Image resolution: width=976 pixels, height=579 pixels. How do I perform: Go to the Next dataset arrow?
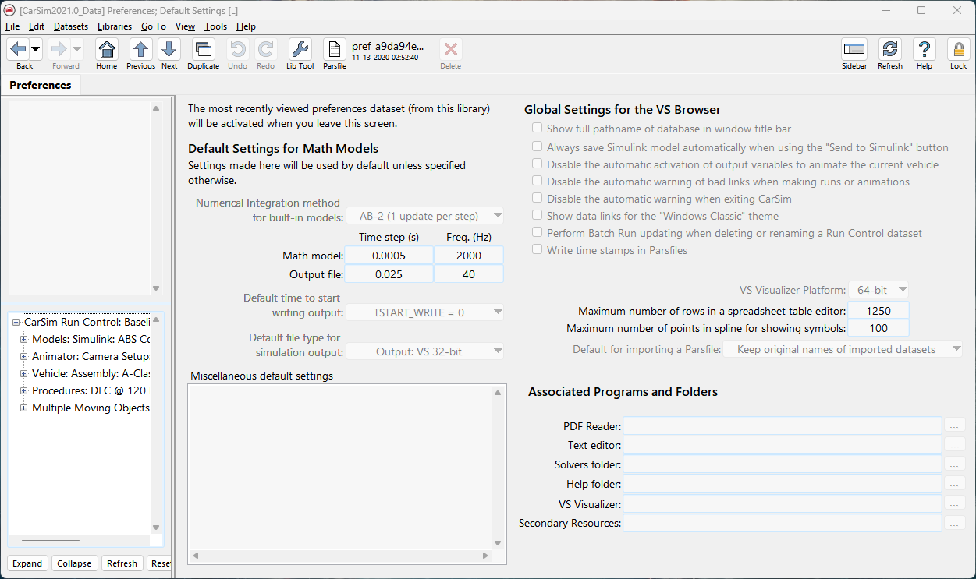[169, 51]
